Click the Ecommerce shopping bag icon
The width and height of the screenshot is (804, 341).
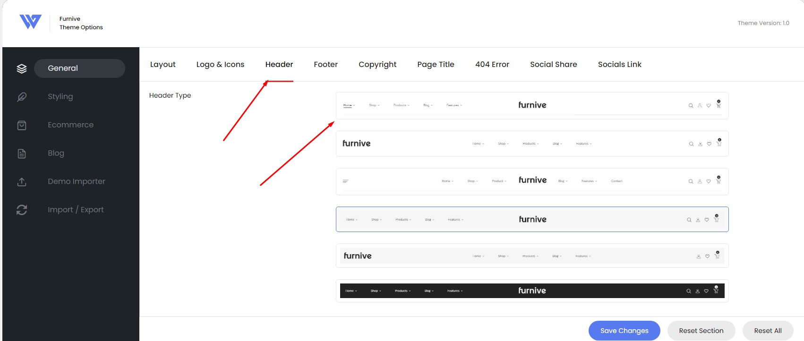(22, 125)
